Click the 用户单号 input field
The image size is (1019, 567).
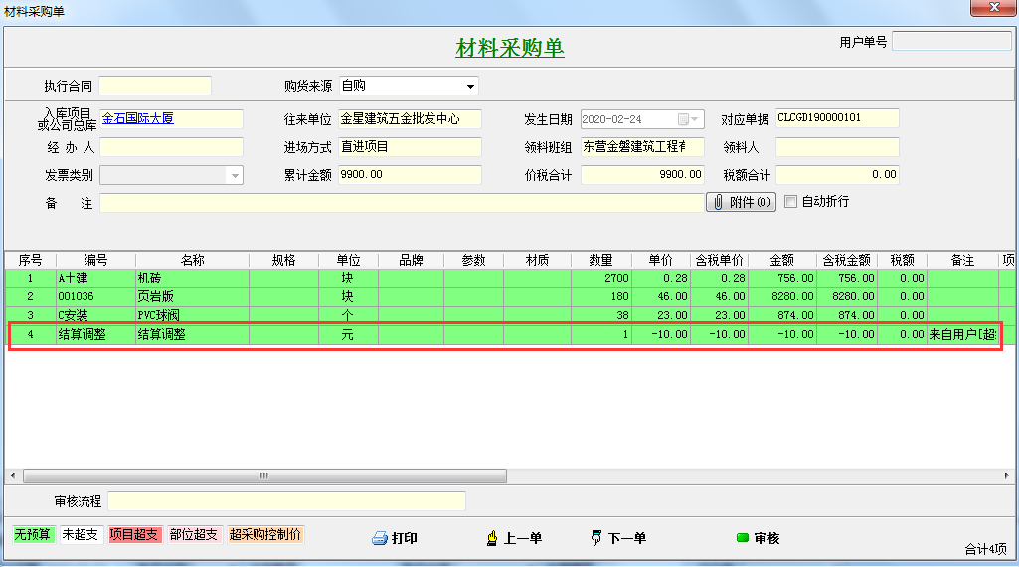tap(951, 42)
